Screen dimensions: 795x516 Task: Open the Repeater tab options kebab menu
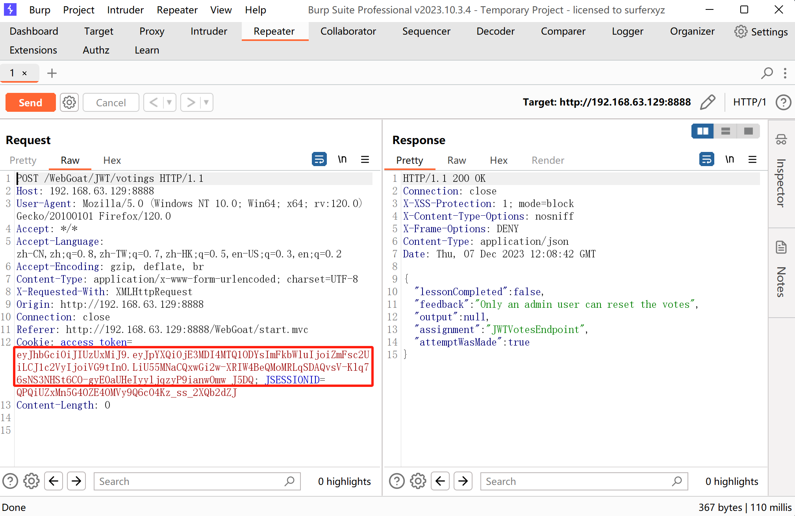click(x=785, y=73)
